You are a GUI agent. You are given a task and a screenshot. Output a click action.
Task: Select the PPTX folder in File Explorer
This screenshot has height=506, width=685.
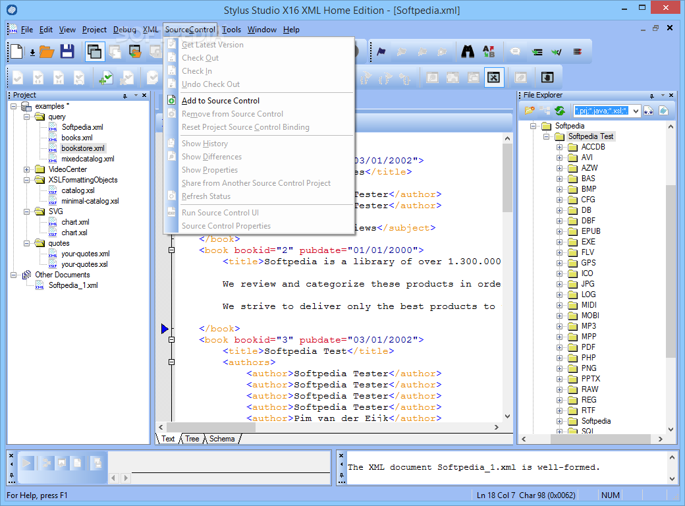pyautogui.click(x=591, y=379)
